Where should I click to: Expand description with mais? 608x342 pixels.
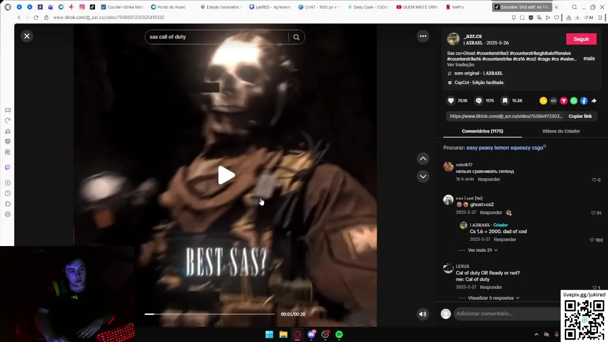(x=589, y=58)
